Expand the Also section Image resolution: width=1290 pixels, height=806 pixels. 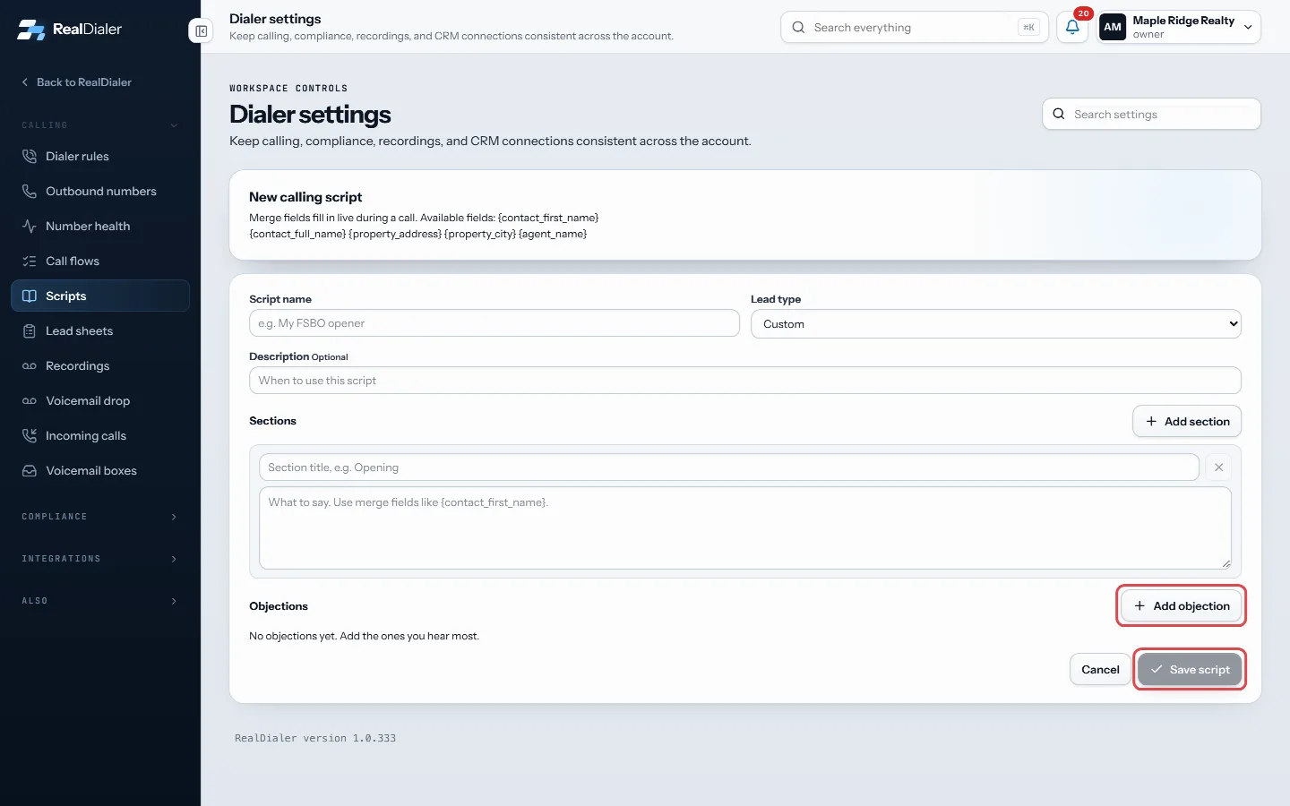[100, 601]
